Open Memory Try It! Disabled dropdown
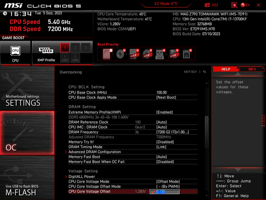 coord(165,142)
